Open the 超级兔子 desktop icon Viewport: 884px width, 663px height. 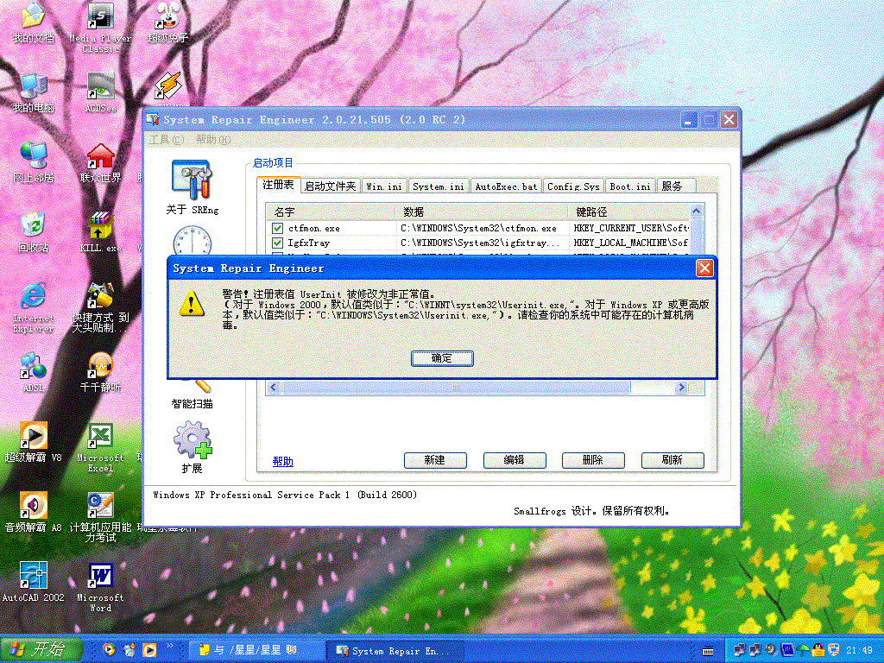167,23
